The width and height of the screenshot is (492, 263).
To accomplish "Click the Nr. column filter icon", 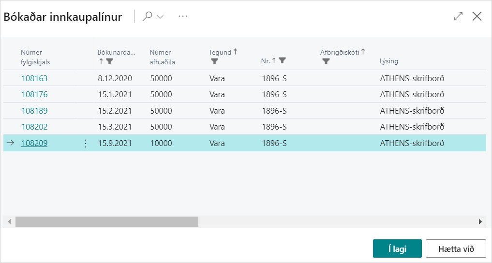I will [x=282, y=60].
